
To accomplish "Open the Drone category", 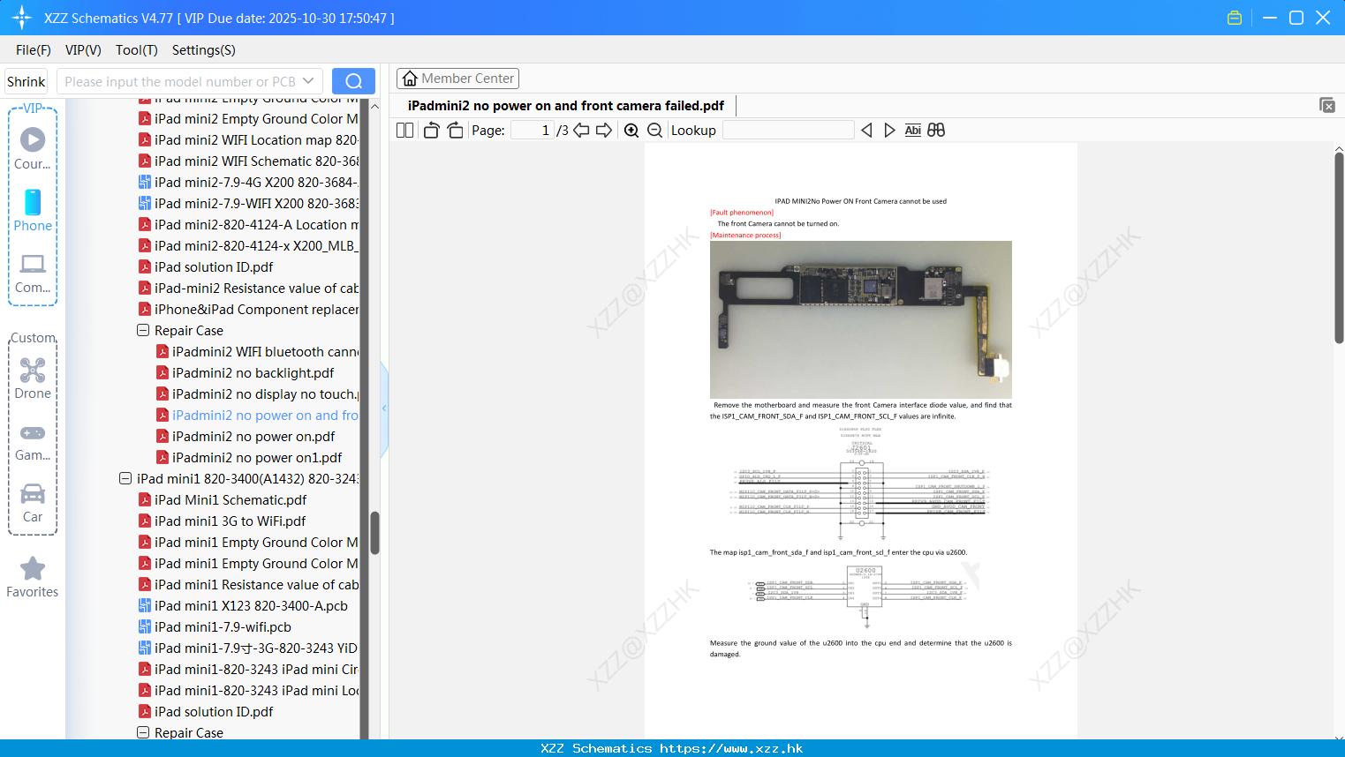I will click(x=33, y=379).
